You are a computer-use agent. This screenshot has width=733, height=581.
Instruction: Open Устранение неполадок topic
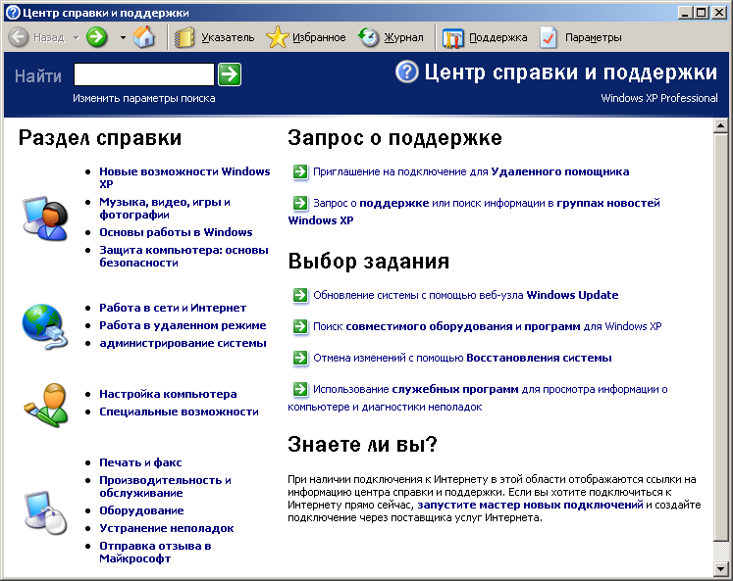(x=167, y=529)
